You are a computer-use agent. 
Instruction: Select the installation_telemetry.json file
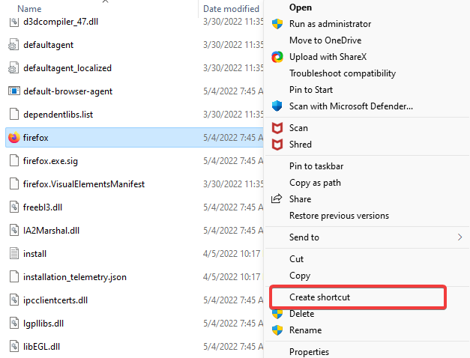[75, 277]
